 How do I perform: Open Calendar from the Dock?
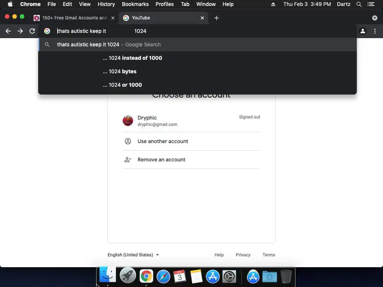180,276
